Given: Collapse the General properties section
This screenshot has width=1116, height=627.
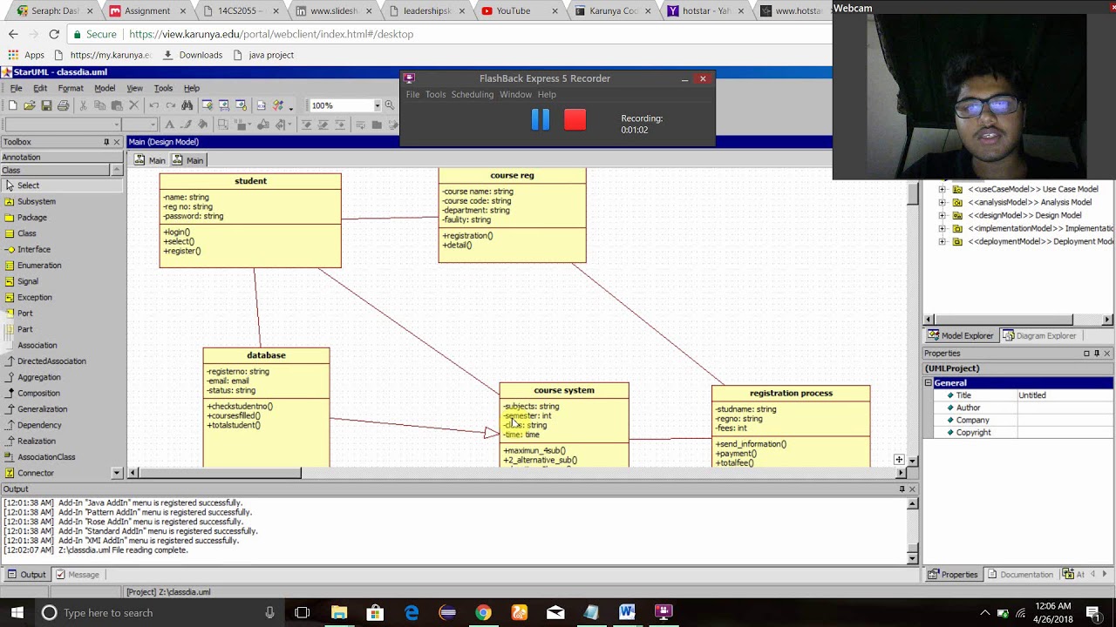Looking at the screenshot, I should pos(929,383).
